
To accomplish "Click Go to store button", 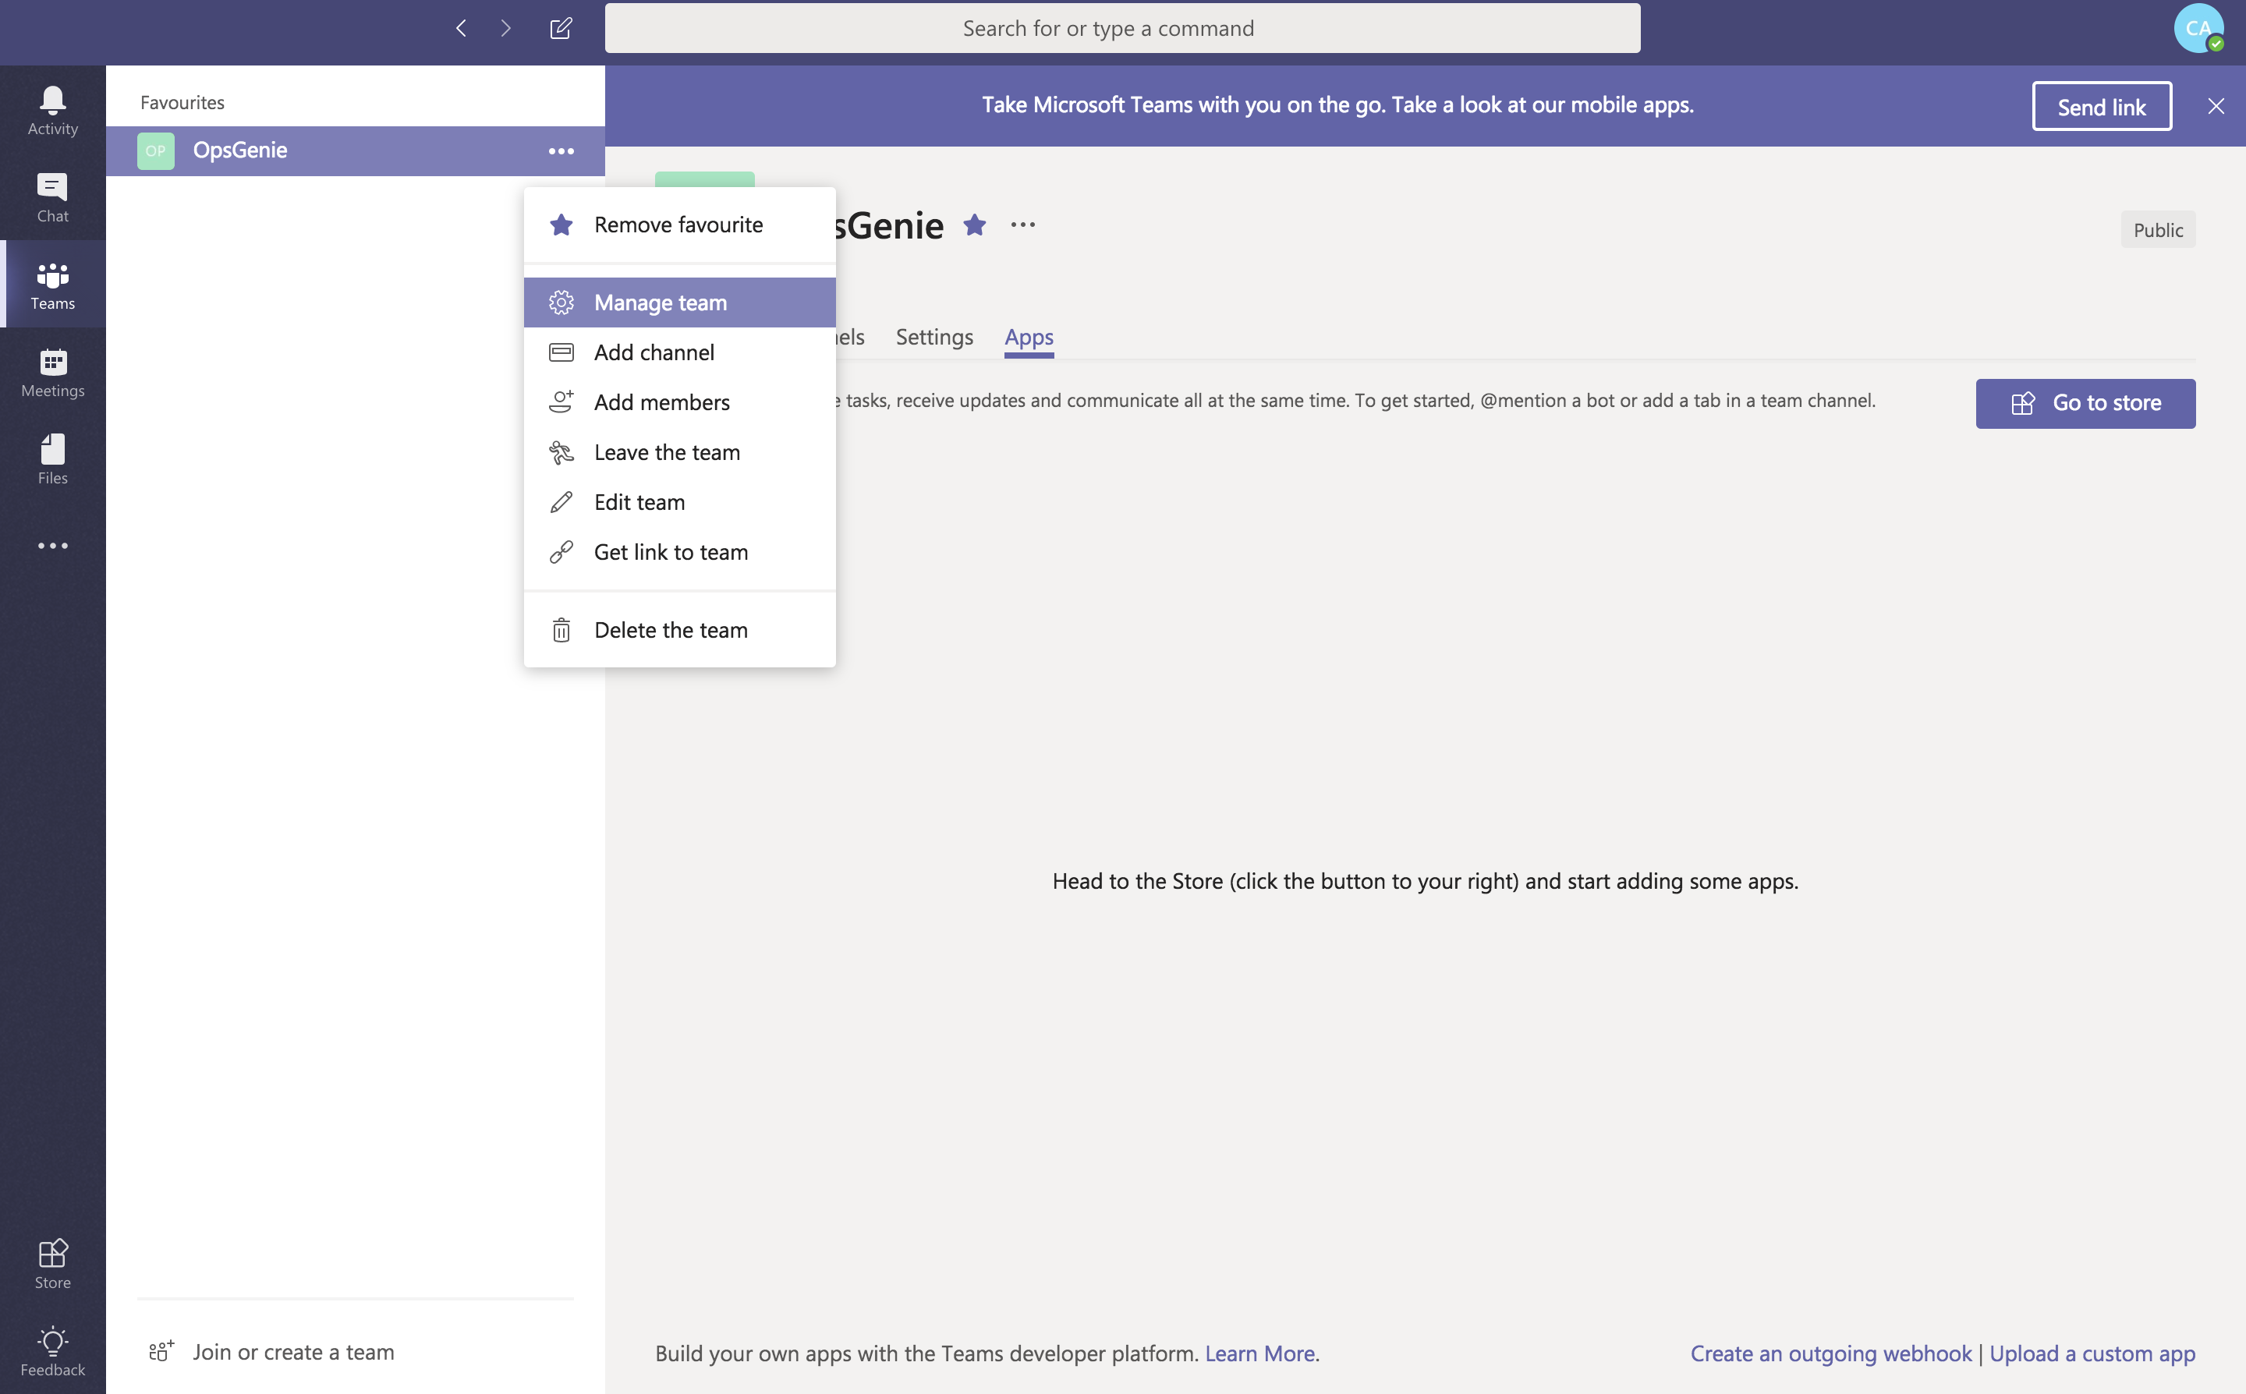I will (2085, 403).
